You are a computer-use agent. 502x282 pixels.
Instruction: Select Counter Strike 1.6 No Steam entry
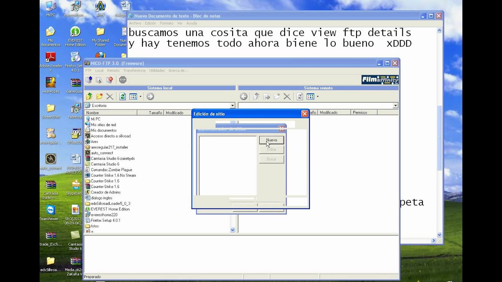[113, 175]
